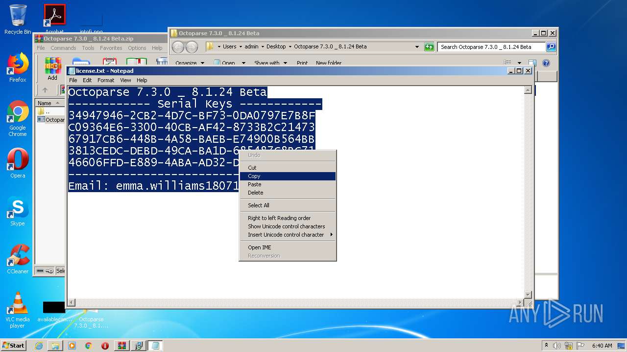Screen dimensions: 627x352
Task: Open VLC media player desktop shortcut
Action: (x=18, y=310)
